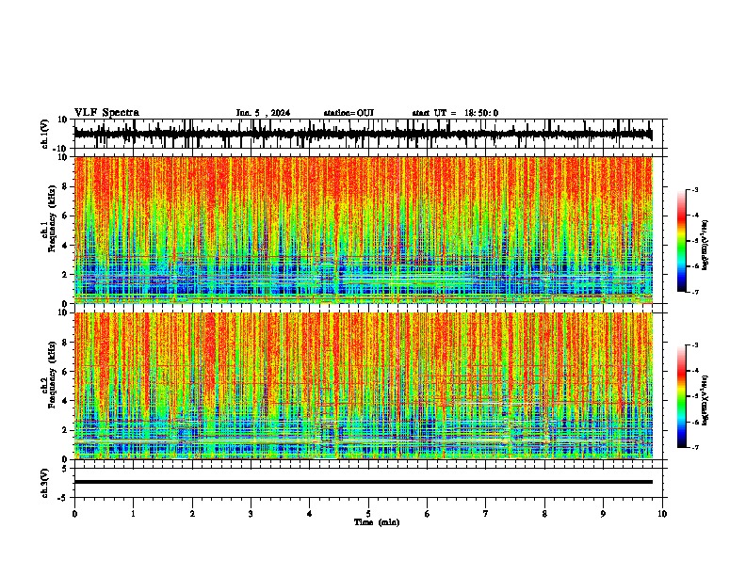Viewport: 746px width, 576px height.
Task: Click the "3" tick on the time axis
Action: (x=251, y=514)
